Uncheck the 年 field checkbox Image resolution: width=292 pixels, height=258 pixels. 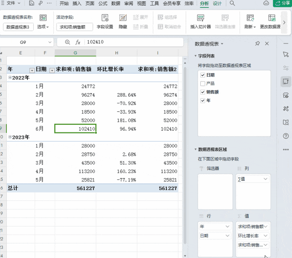203,100
